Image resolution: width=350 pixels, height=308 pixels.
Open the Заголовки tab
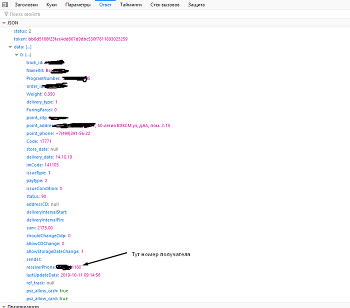point(26,5)
